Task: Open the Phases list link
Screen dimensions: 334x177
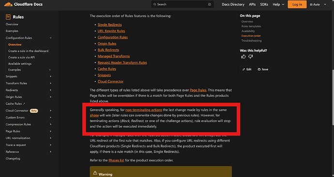Action: (116, 161)
